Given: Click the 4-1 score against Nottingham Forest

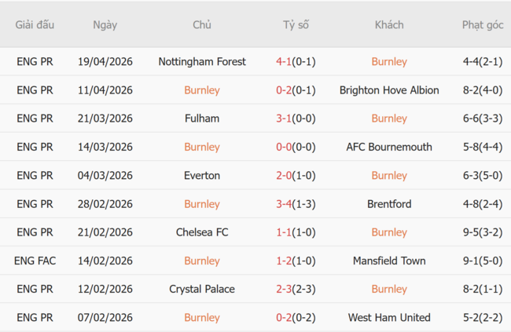Looking at the screenshot, I should [x=284, y=61].
